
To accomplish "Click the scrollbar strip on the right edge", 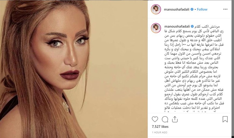I will [x=233, y=69].
